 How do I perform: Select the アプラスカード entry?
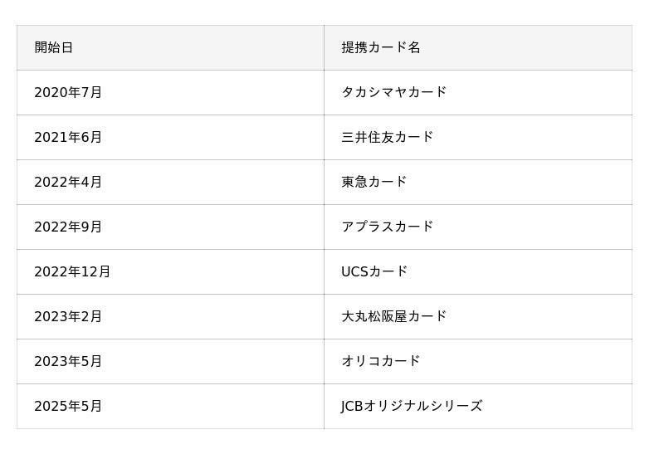388,227
